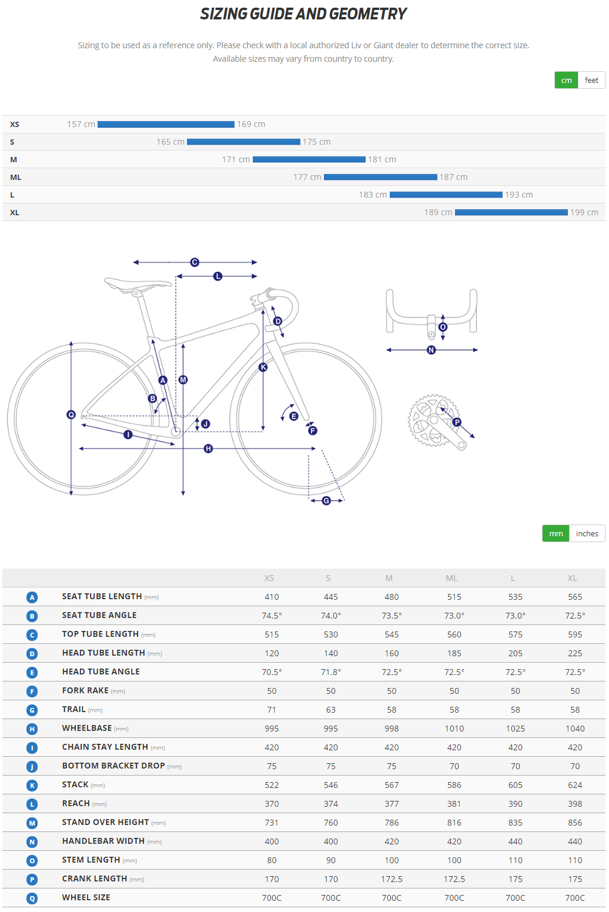Switch height units to feet
The height and width of the screenshot is (912, 609).
point(592,80)
